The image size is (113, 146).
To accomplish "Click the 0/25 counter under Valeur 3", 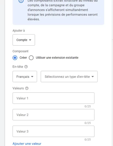I will pos(87,140).
